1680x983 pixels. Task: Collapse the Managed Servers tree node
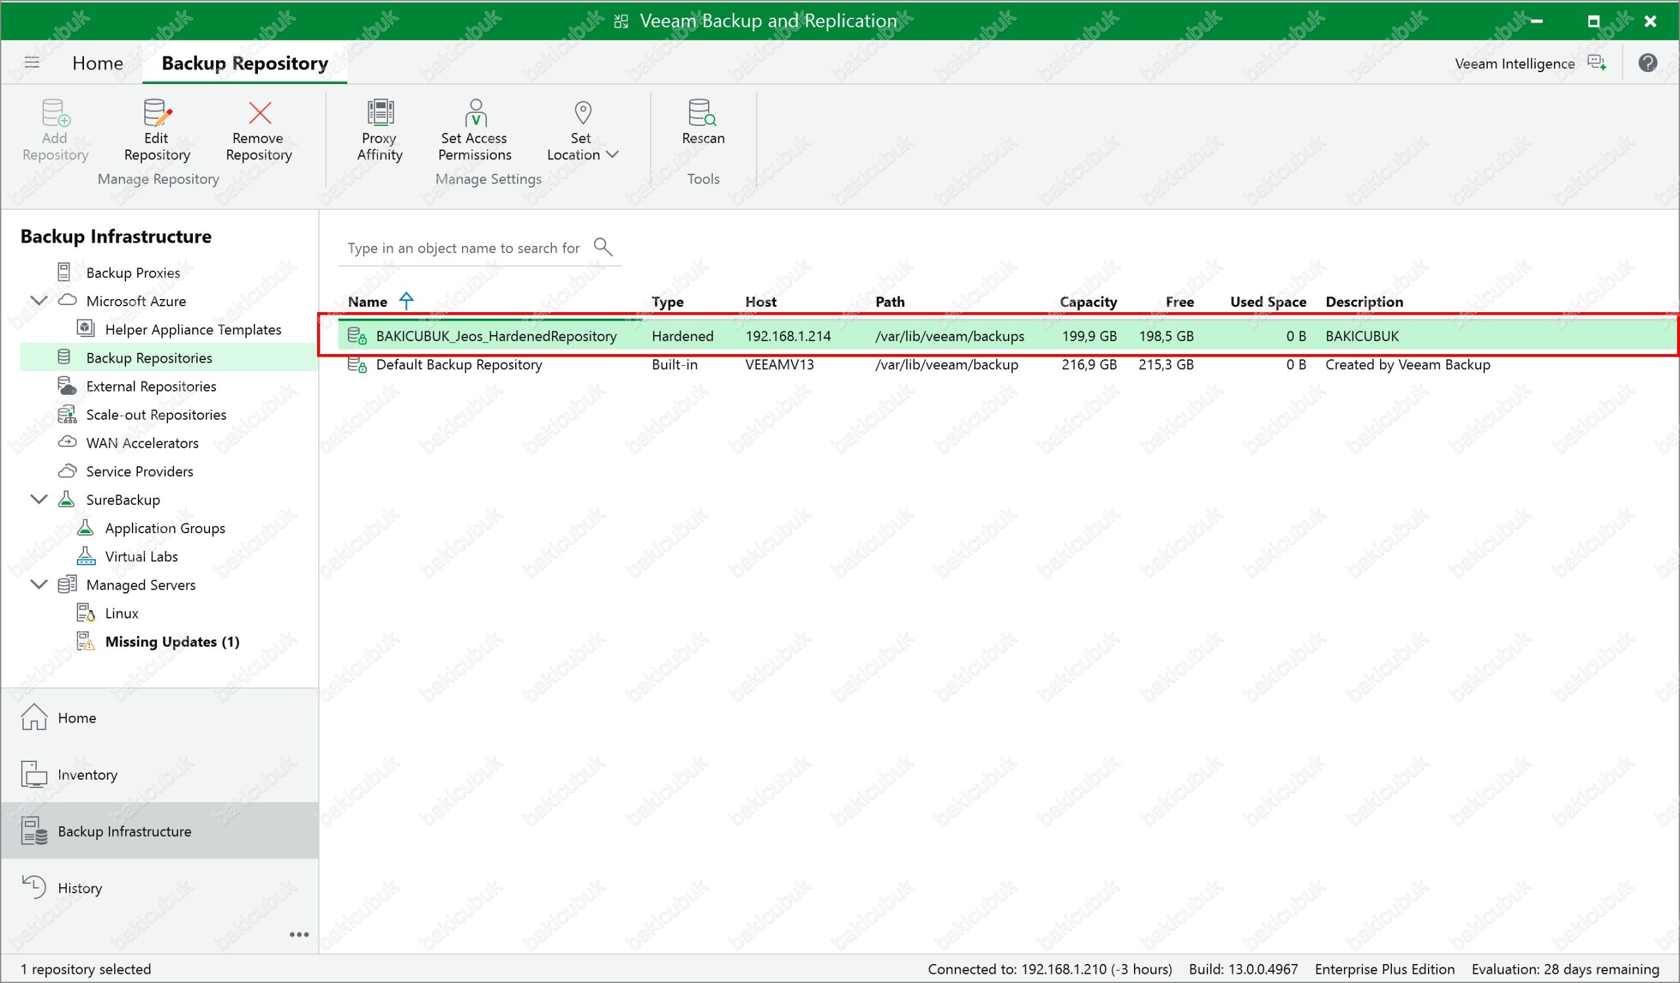tap(39, 584)
